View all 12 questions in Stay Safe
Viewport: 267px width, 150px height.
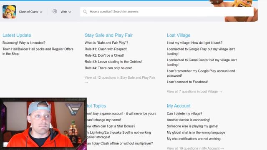coord(120,80)
